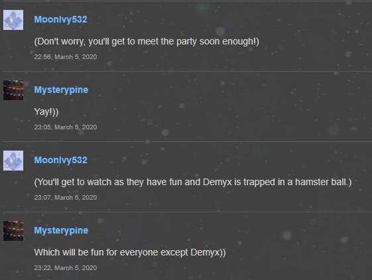
Task: Select the 23:05, March 5, 2020 timestamp
Action: point(66,127)
